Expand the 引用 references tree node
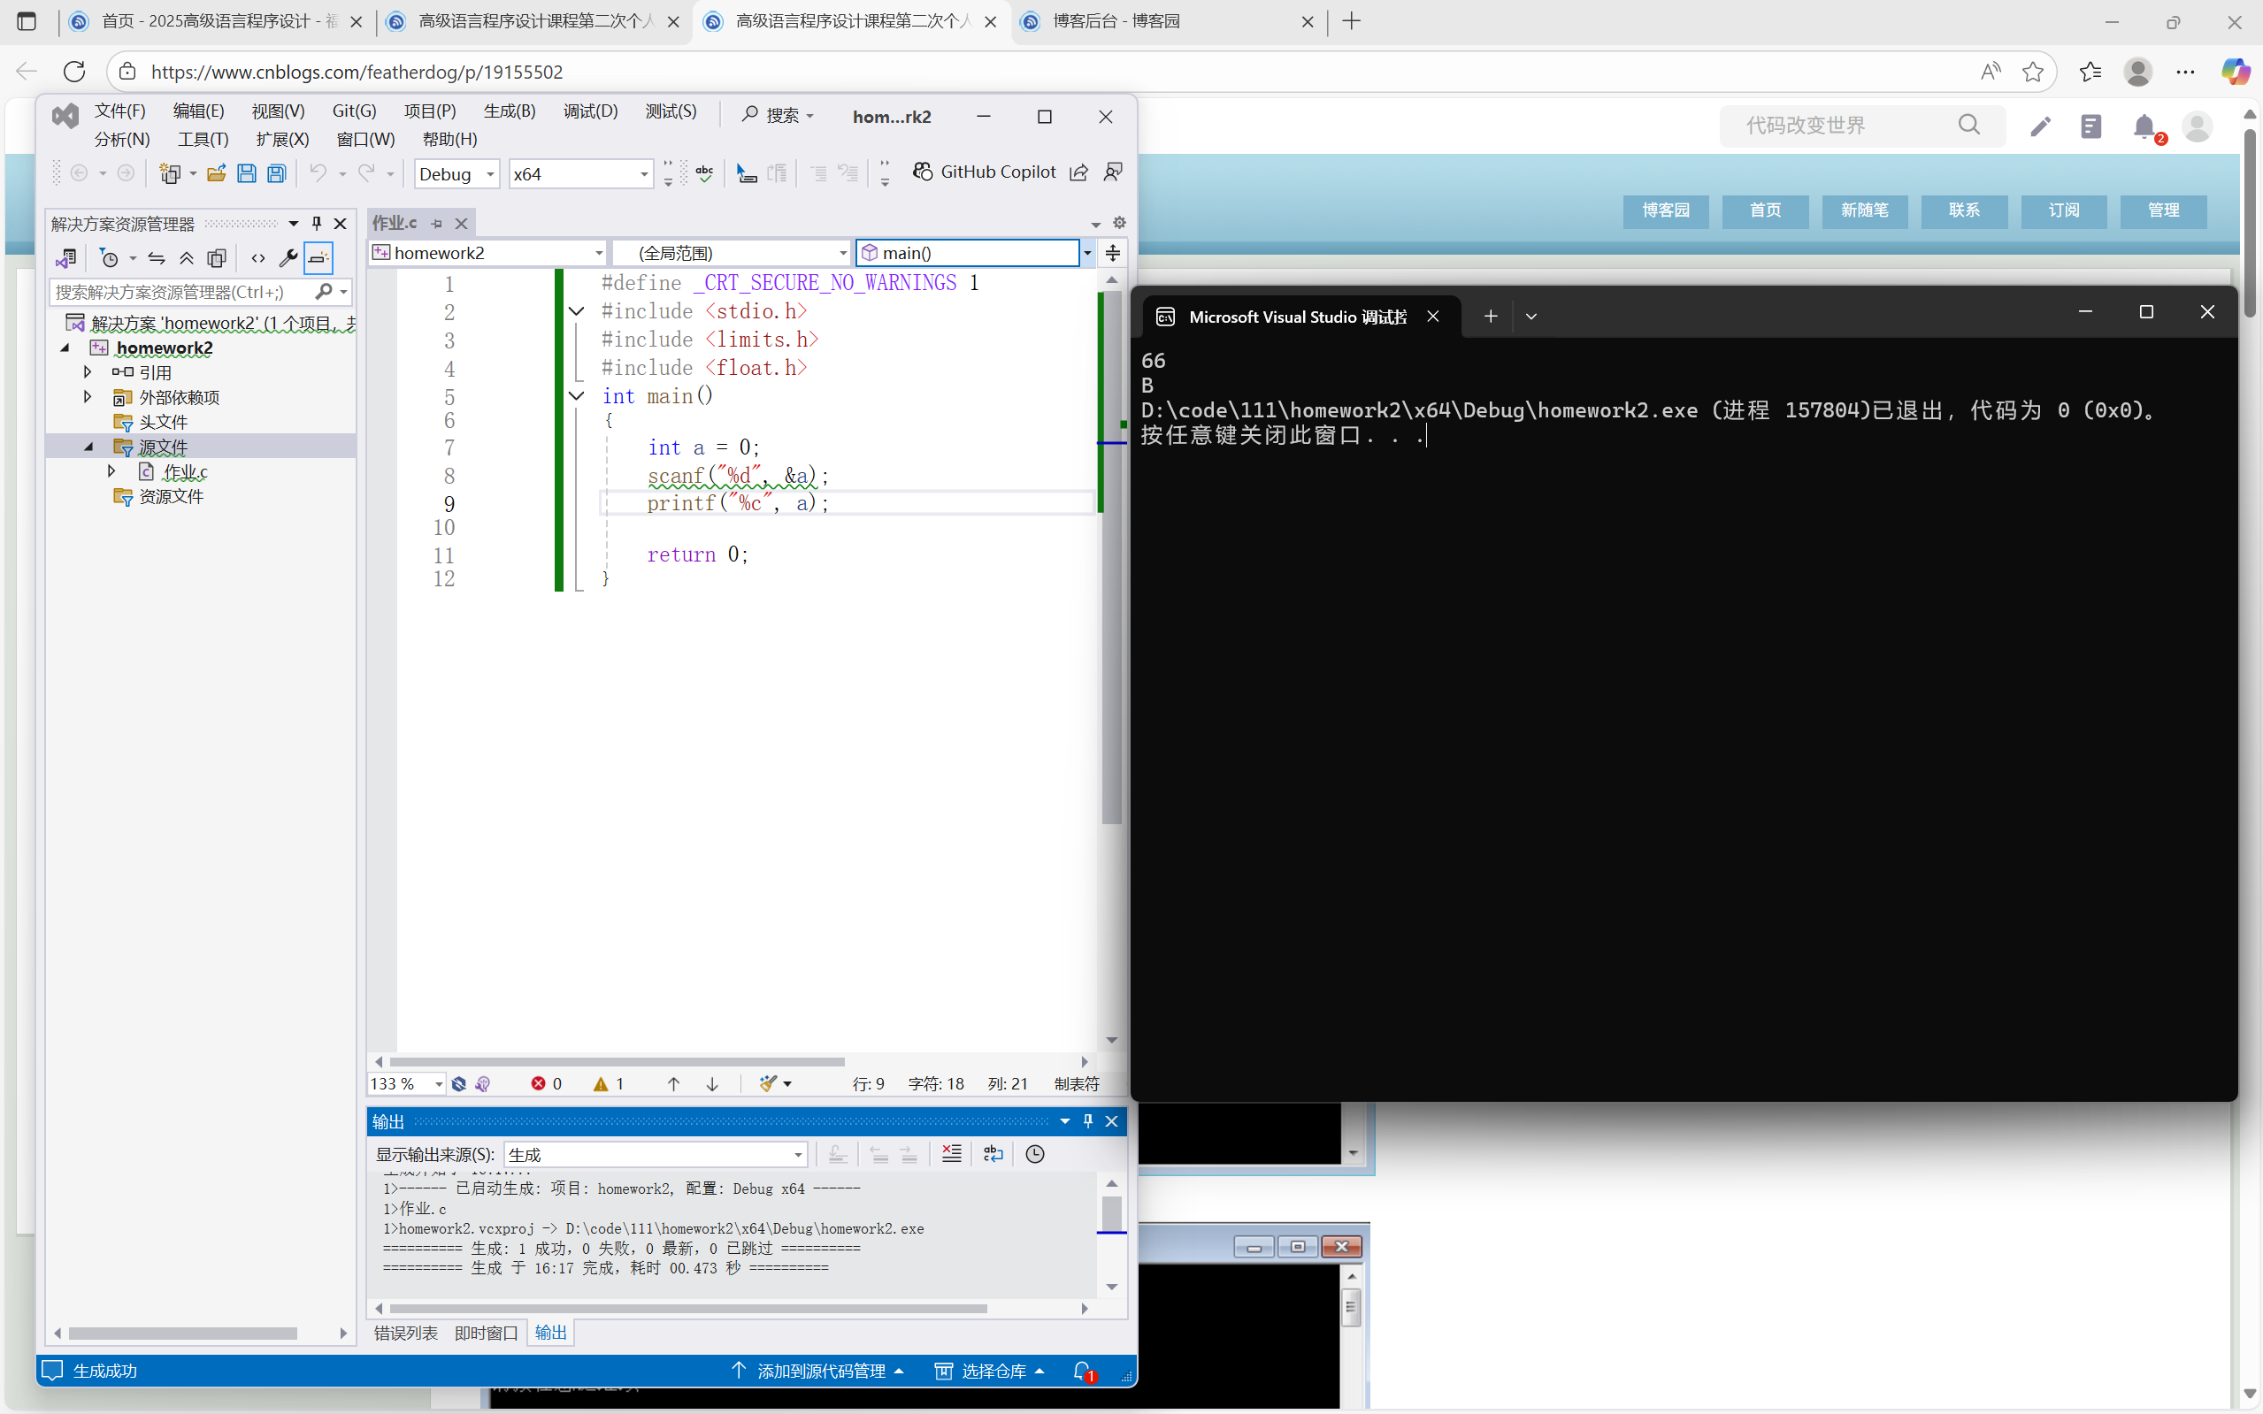This screenshot has height=1414, width=2263. click(x=88, y=372)
